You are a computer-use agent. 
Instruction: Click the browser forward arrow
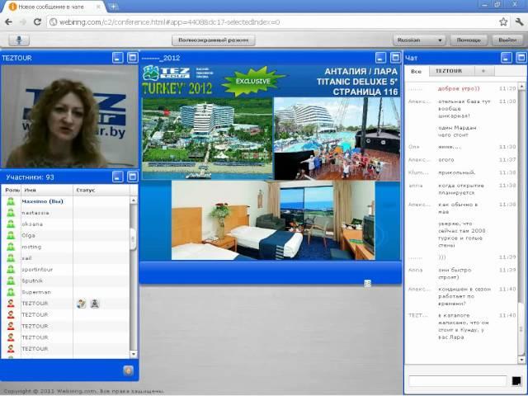click(x=23, y=22)
